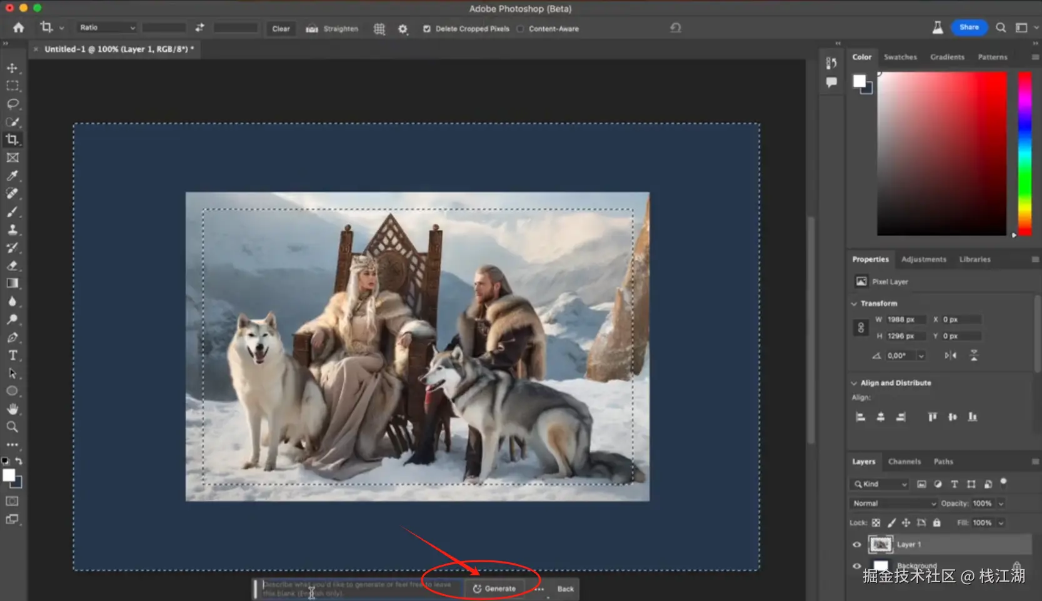Align top edges in Properties panel

(x=932, y=417)
